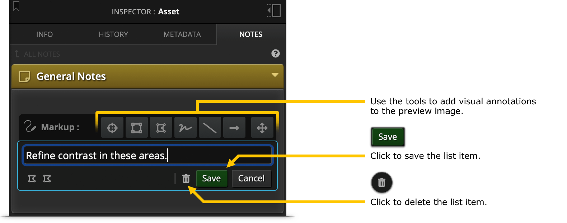
Task: Go up to All Notes
Action: tap(37, 54)
